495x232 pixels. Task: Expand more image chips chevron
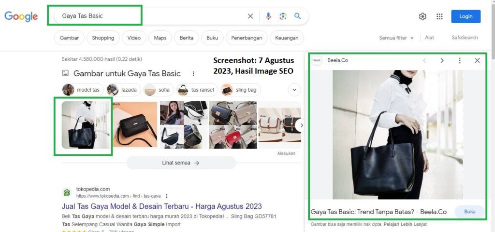(294, 90)
